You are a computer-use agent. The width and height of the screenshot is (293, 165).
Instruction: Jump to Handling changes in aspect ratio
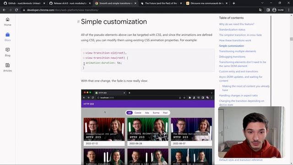click(x=238, y=95)
